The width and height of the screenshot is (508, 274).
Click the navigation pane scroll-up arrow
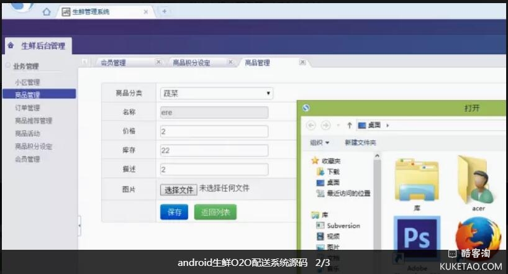(x=377, y=156)
